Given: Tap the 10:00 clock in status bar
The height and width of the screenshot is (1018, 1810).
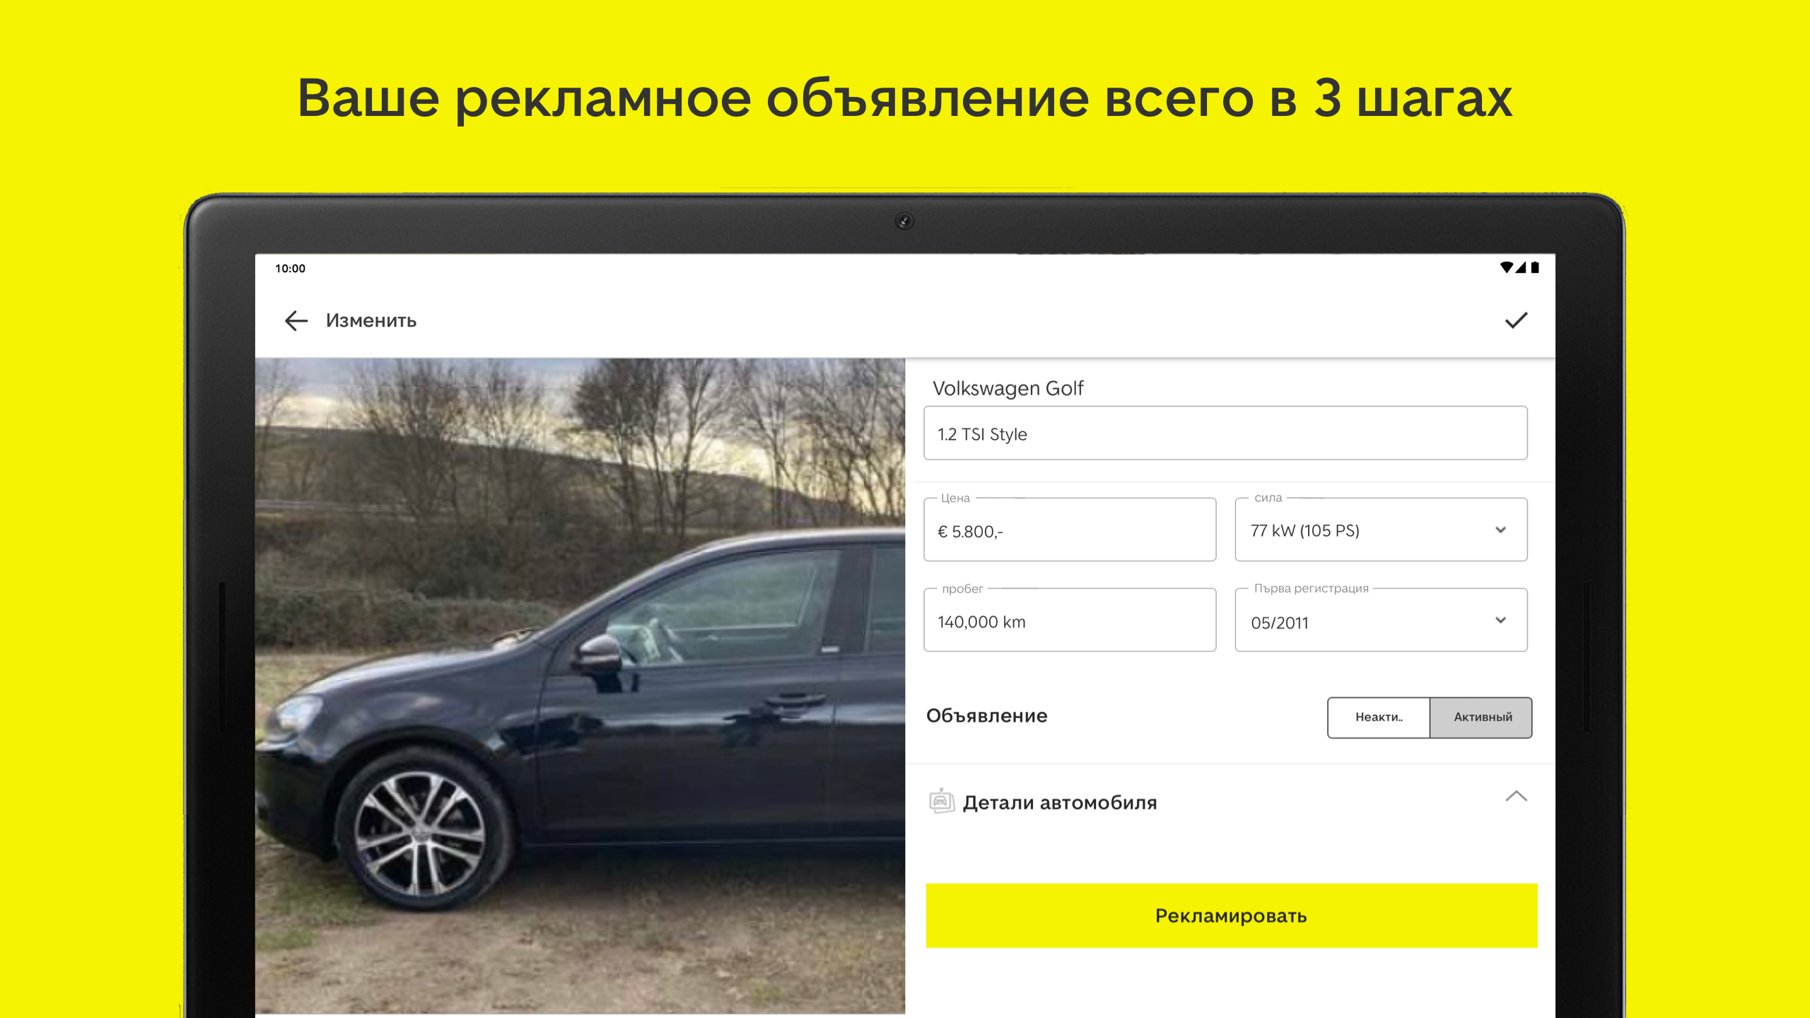Looking at the screenshot, I should [290, 269].
